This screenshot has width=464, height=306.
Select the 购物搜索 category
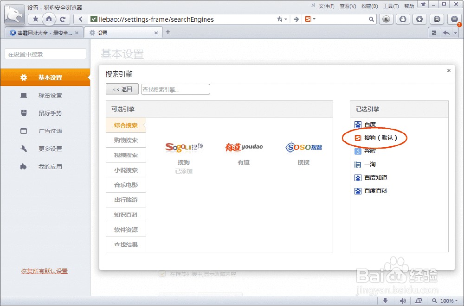pyautogui.click(x=126, y=140)
